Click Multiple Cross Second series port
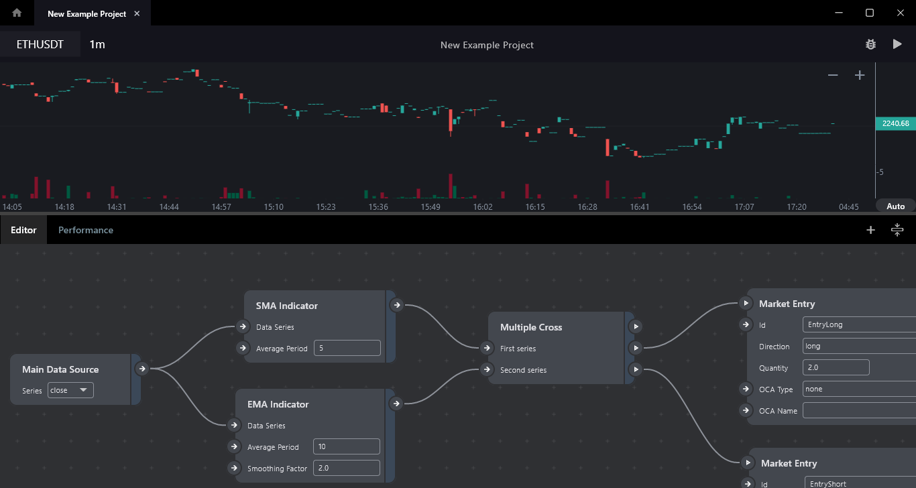This screenshot has width=916, height=488. click(x=487, y=369)
